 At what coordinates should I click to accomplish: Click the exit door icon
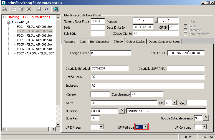pyautogui.click(x=56, y=9)
